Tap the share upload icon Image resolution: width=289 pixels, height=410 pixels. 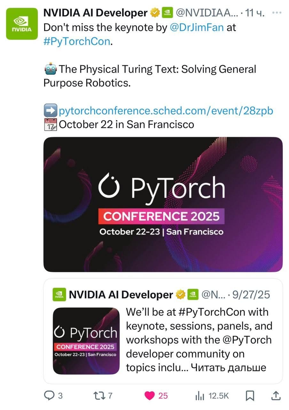point(276,396)
